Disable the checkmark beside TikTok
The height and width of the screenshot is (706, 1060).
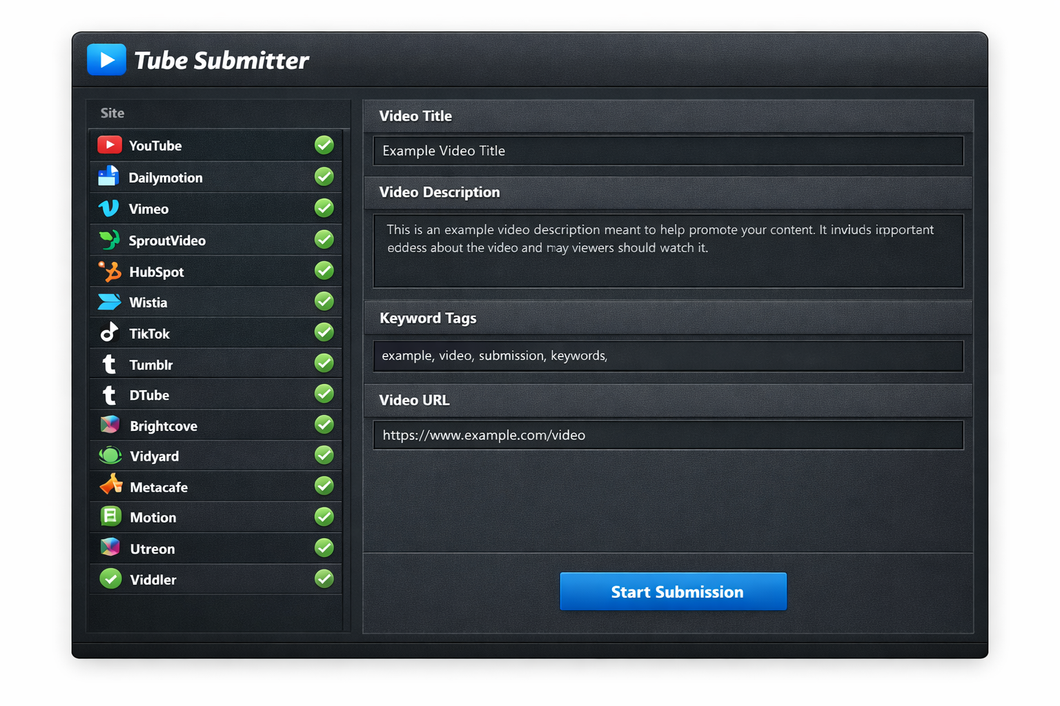(324, 332)
